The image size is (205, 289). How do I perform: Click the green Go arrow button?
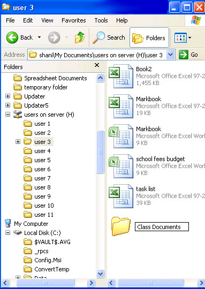[x=184, y=55]
